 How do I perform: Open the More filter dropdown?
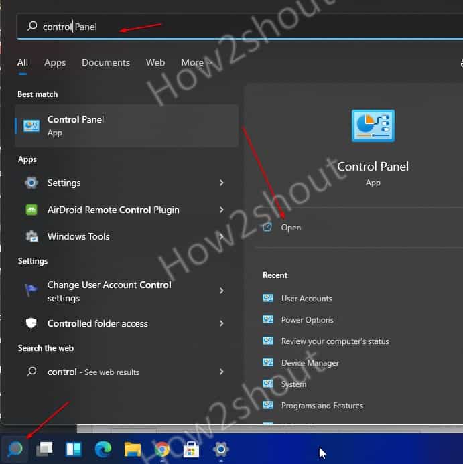[197, 63]
